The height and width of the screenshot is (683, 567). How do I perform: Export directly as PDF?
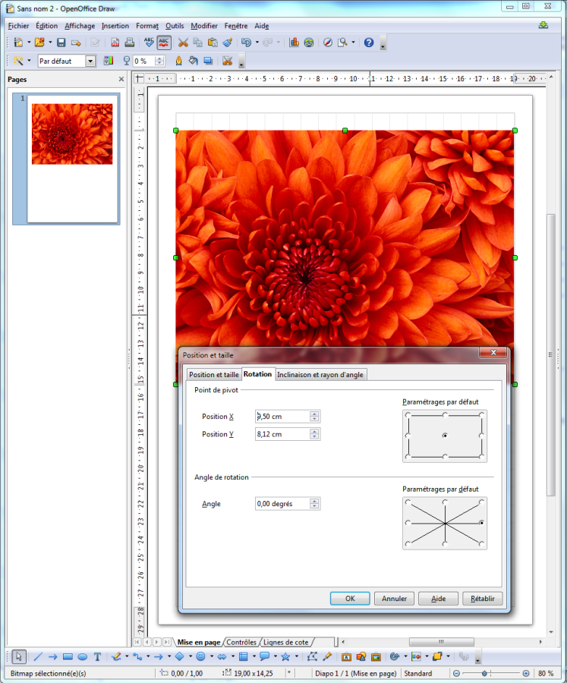115,42
